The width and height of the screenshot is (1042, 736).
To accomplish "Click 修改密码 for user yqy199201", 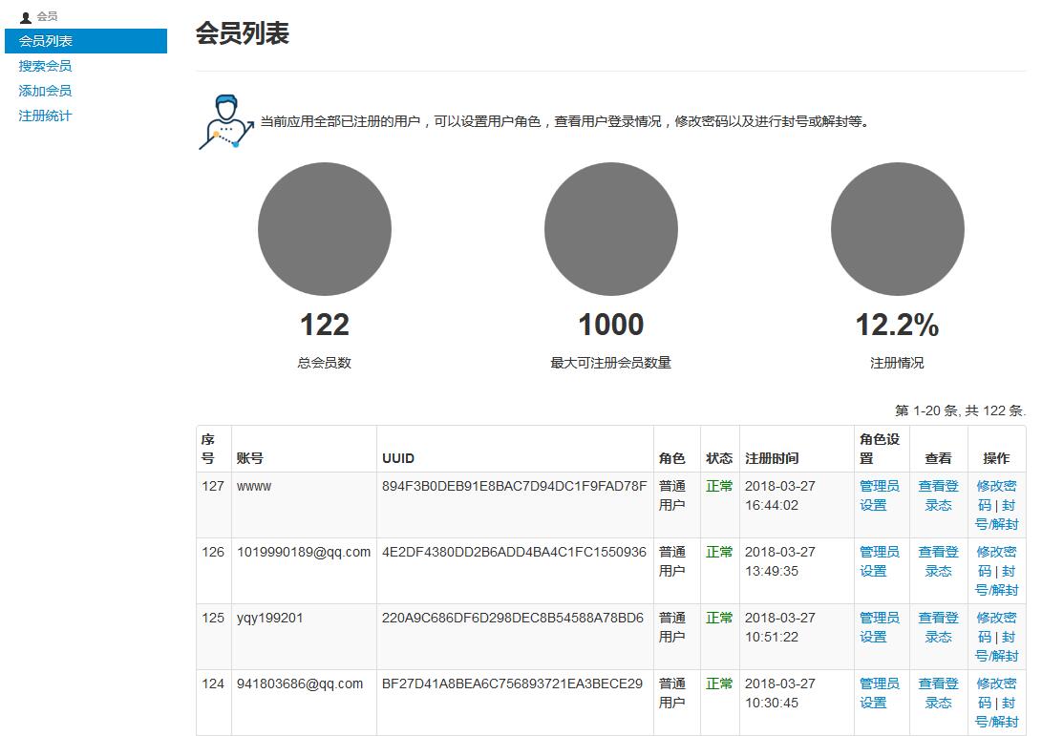I will 996,626.
